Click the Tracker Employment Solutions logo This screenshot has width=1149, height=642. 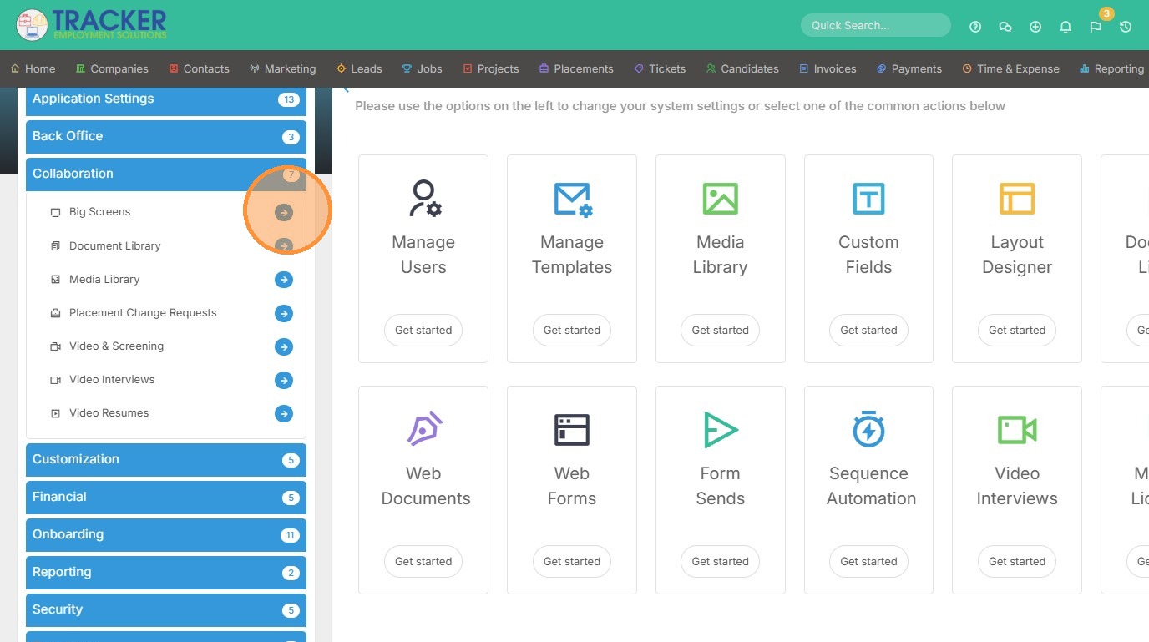[x=92, y=25]
